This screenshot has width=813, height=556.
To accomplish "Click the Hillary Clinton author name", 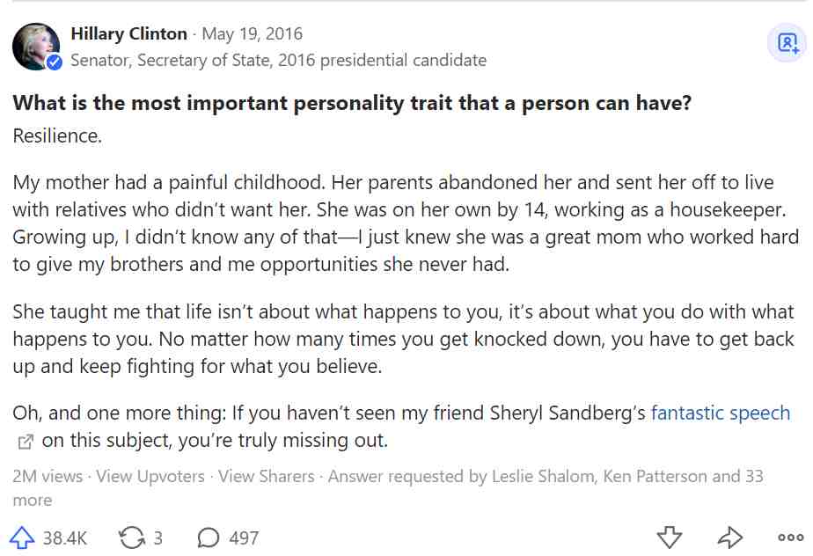I will click(x=128, y=33).
